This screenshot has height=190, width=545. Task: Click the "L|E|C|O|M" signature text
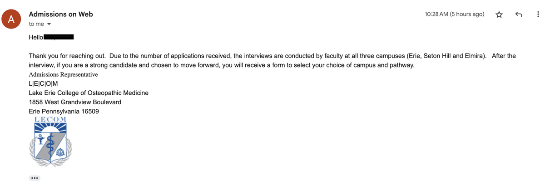click(43, 83)
